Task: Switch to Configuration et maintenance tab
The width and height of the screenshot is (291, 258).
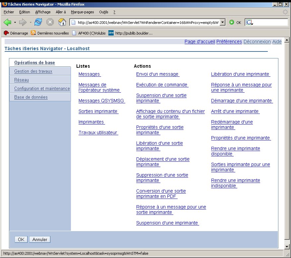Action: (x=42, y=88)
